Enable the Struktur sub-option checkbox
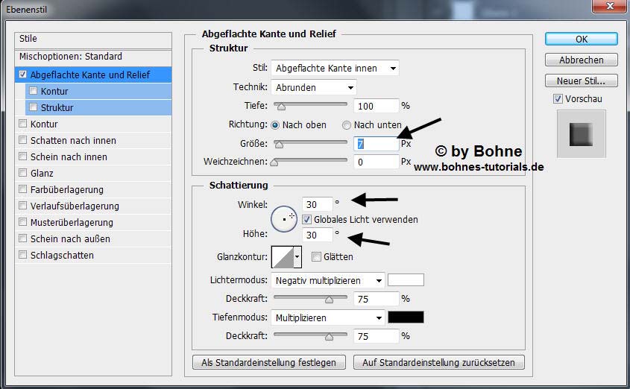The height and width of the screenshot is (389, 630). (34, 107)
